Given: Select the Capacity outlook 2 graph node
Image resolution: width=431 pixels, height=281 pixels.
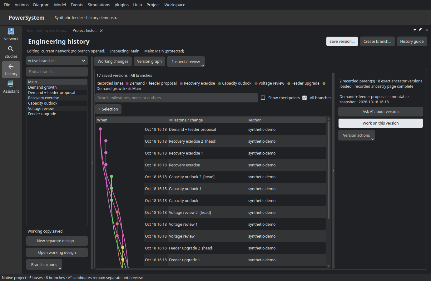Looking at the screenshot, I should (111, 176).
